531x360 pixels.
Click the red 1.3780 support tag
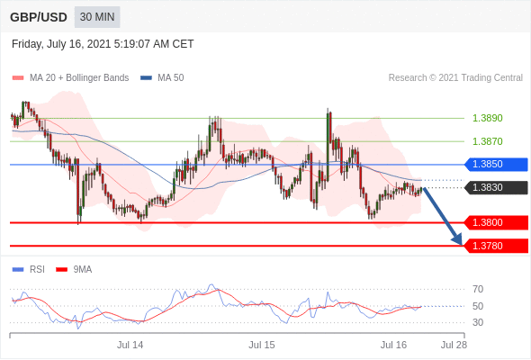(x=496, y=246)
